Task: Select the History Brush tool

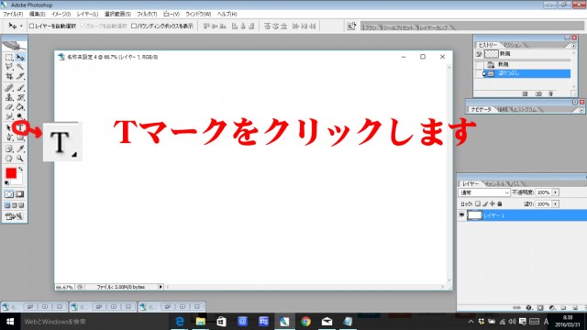Action: point(20,97)
